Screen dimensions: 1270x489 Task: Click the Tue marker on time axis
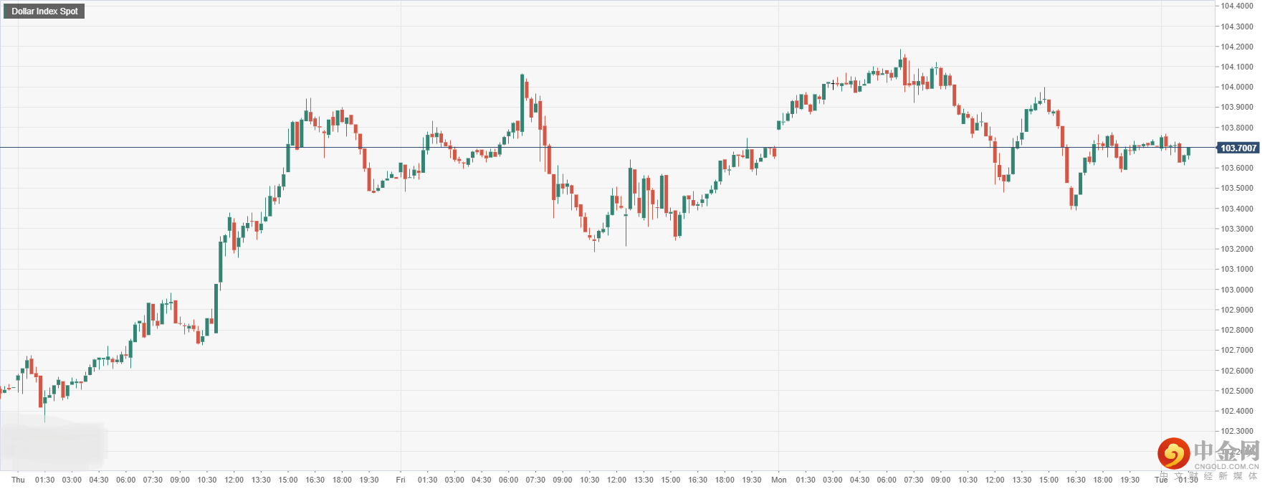1161,480
